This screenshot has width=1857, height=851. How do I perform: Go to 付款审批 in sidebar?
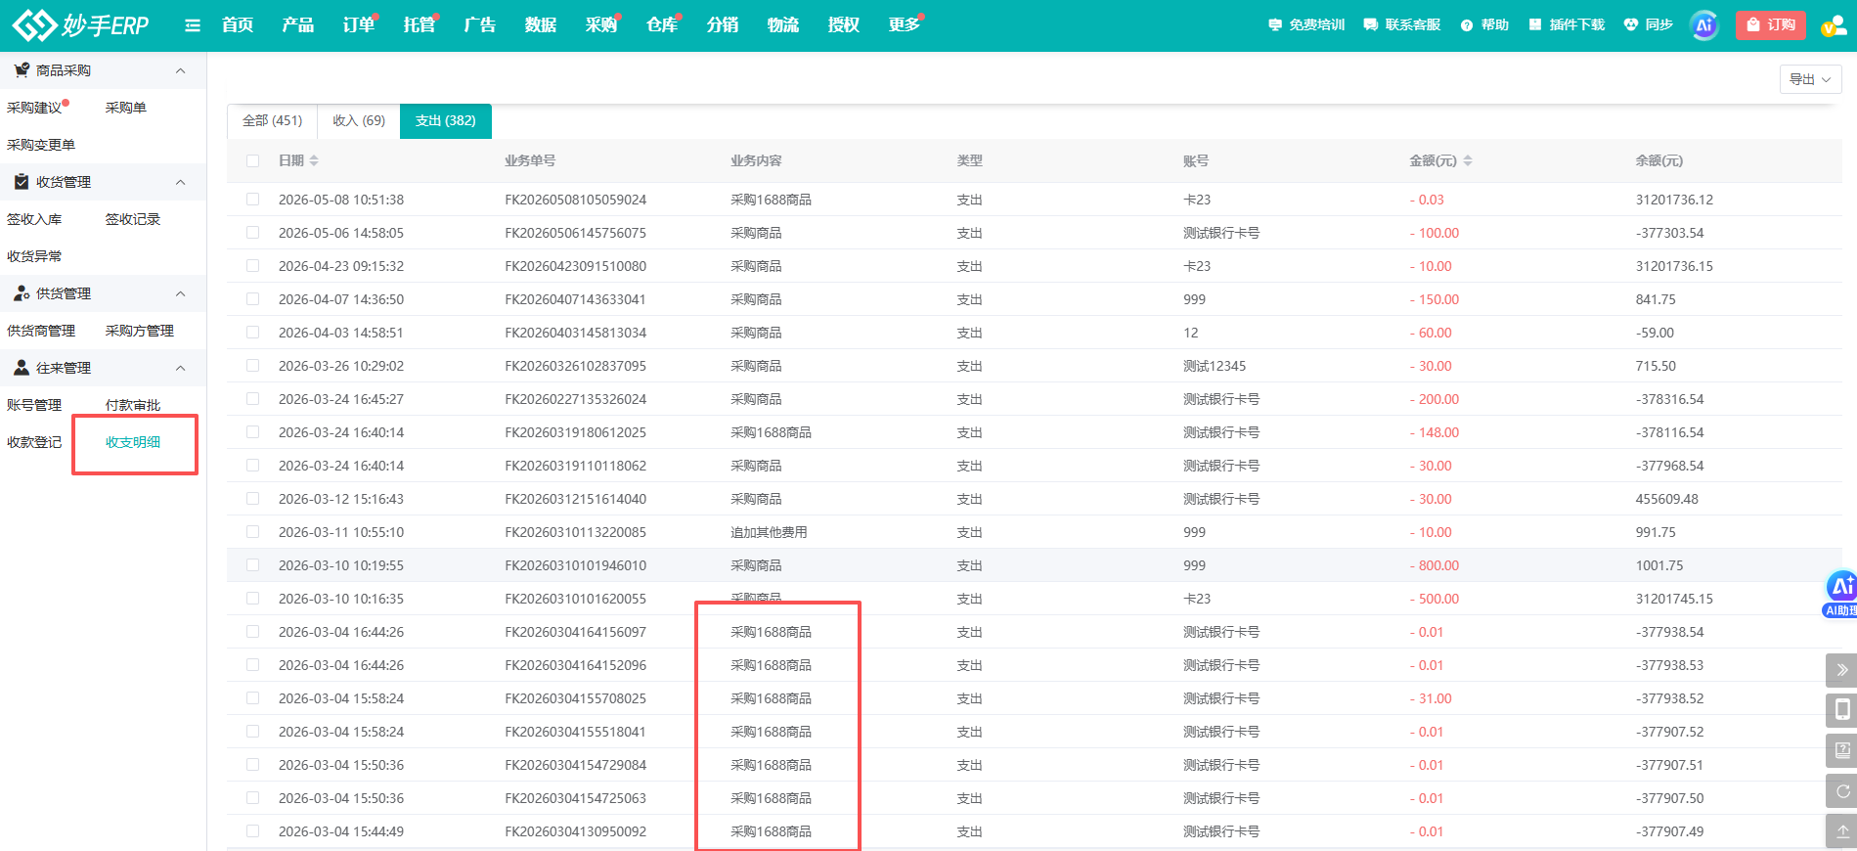(133, 405)
